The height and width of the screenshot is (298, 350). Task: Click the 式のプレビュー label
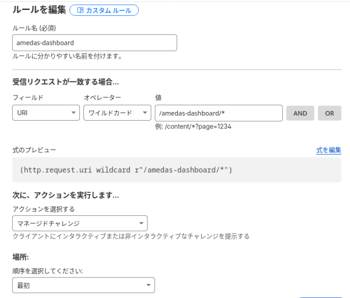click(x=34, y=150)
